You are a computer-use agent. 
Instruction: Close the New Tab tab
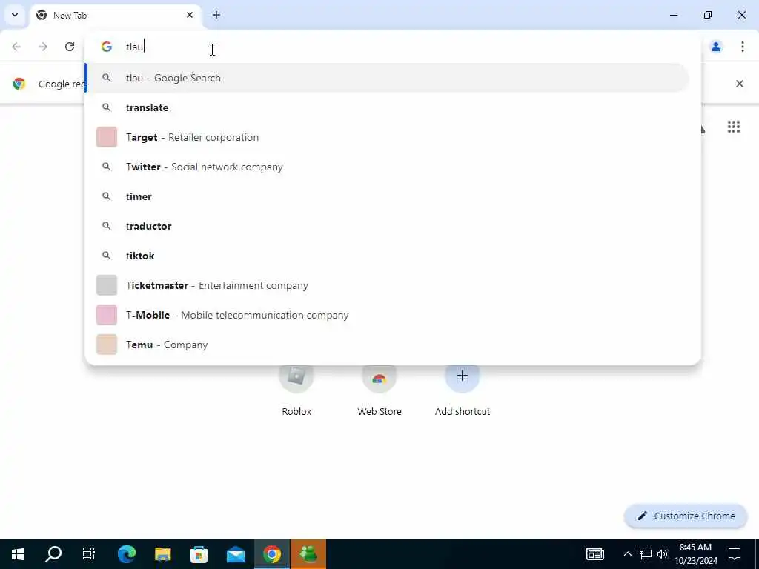(x=190, y=15)
